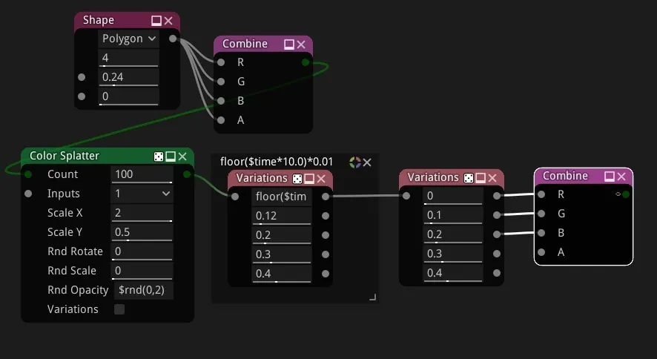Click the comment color wheel icon
This screenshot has height=359, width=657.
[x=355, y=162]
